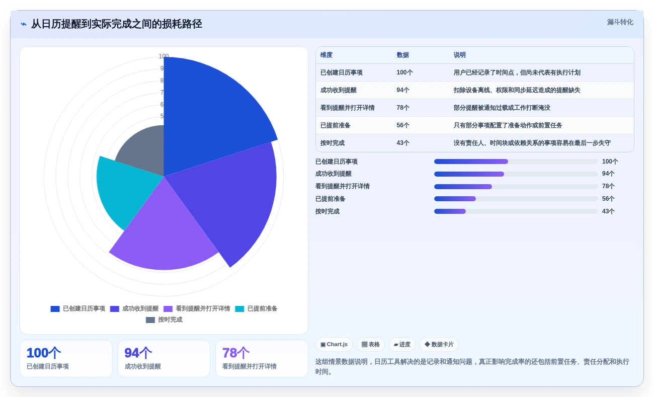The width and height of the screenshot is (654, 397).
Task: Click the 表格 chip
Action: click(x=371, y=345)
